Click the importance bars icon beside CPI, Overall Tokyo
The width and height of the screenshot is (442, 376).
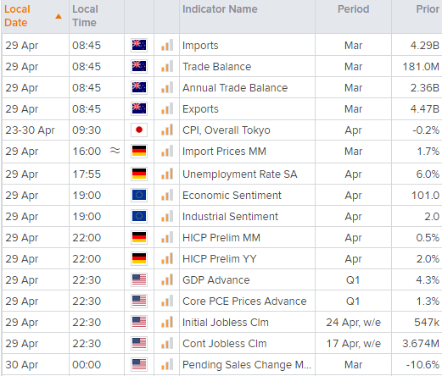(x=167, y=130)
